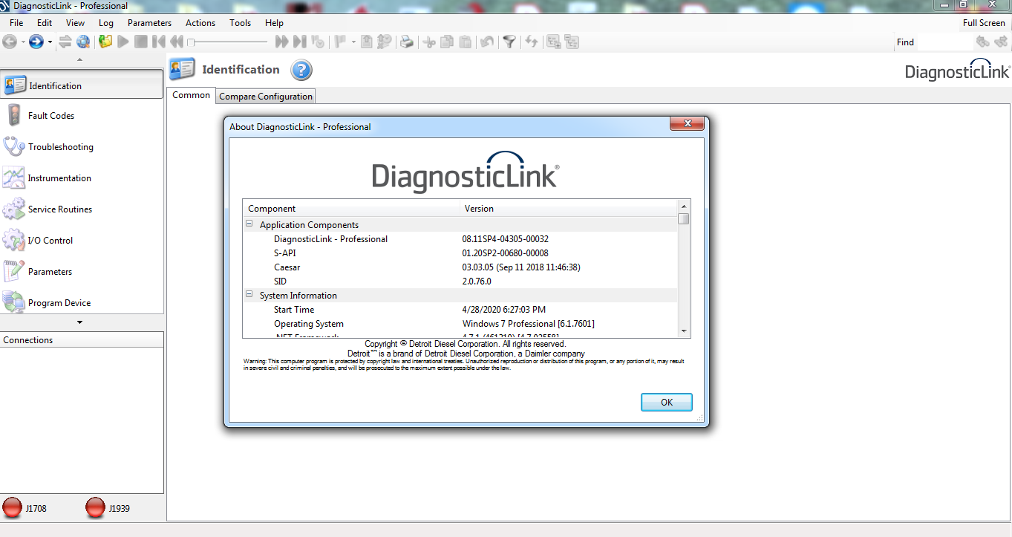Click the play-with-clock toolbar icon
This screenshot has width=1012, height=537.
tap(317, 42)
